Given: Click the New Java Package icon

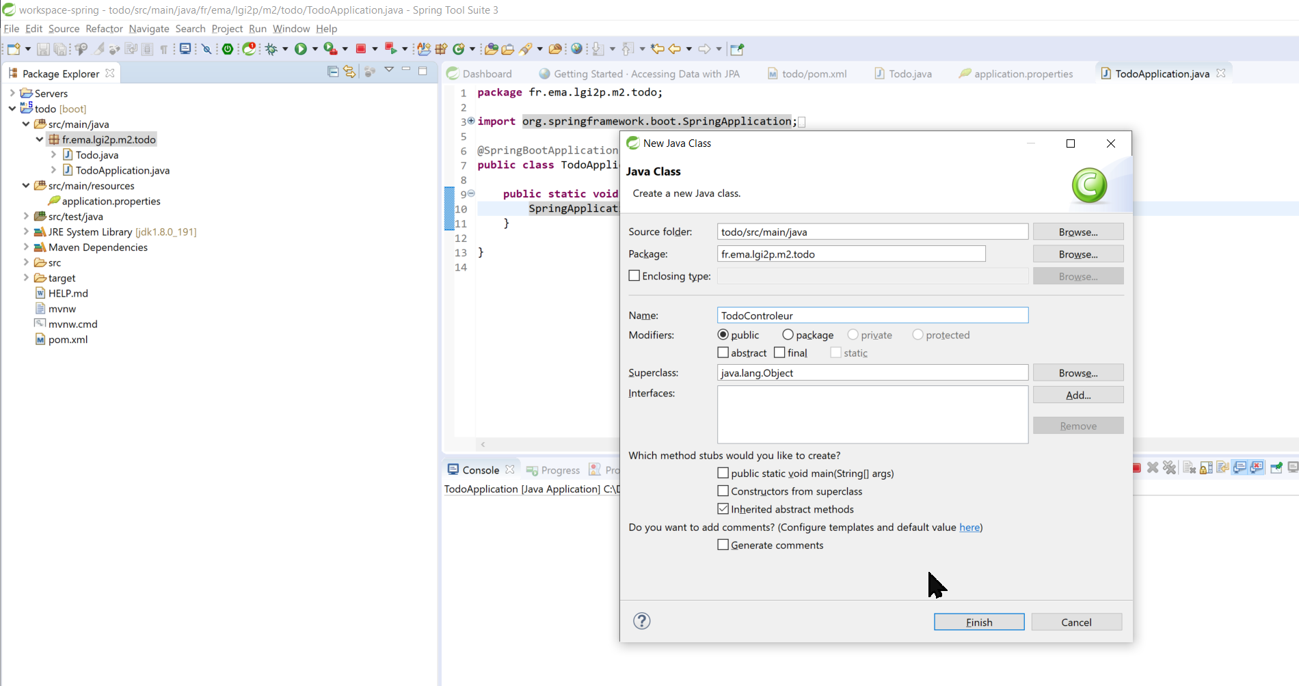Looking at the screenshot, I should (441, 49).
